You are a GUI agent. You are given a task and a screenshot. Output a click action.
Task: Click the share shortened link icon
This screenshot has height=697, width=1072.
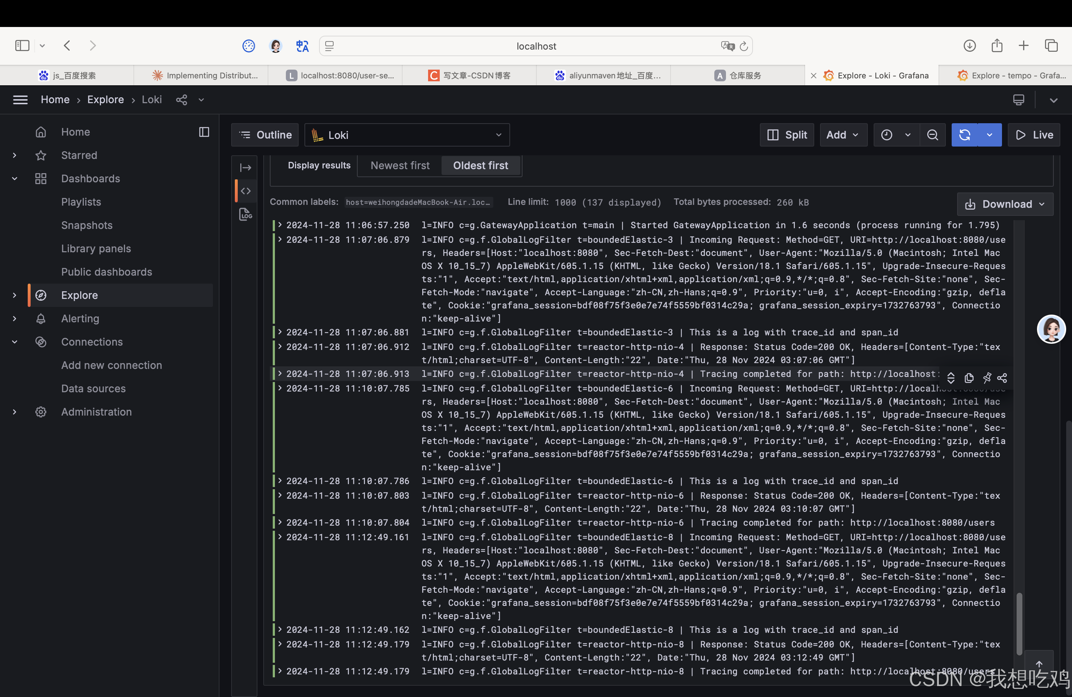click(x=182, y=100)
